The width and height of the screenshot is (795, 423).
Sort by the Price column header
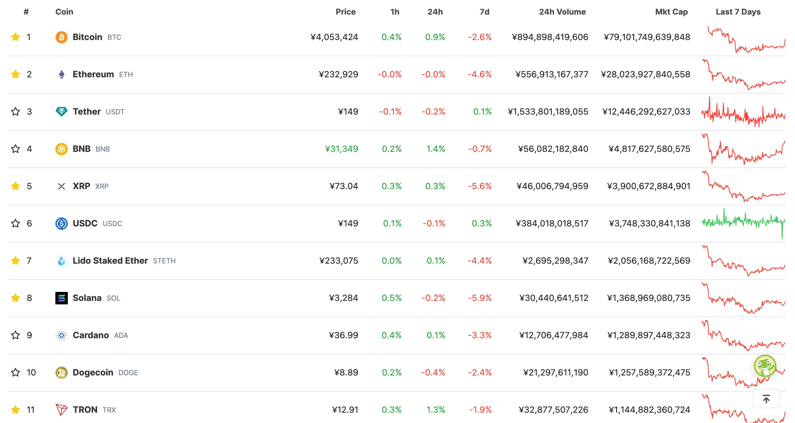coord(346,12)
